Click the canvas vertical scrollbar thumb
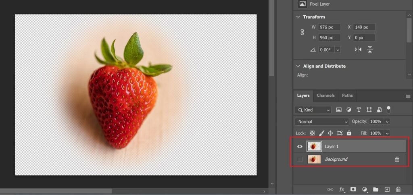Screen dimensions: 413x195 (271, 38)
